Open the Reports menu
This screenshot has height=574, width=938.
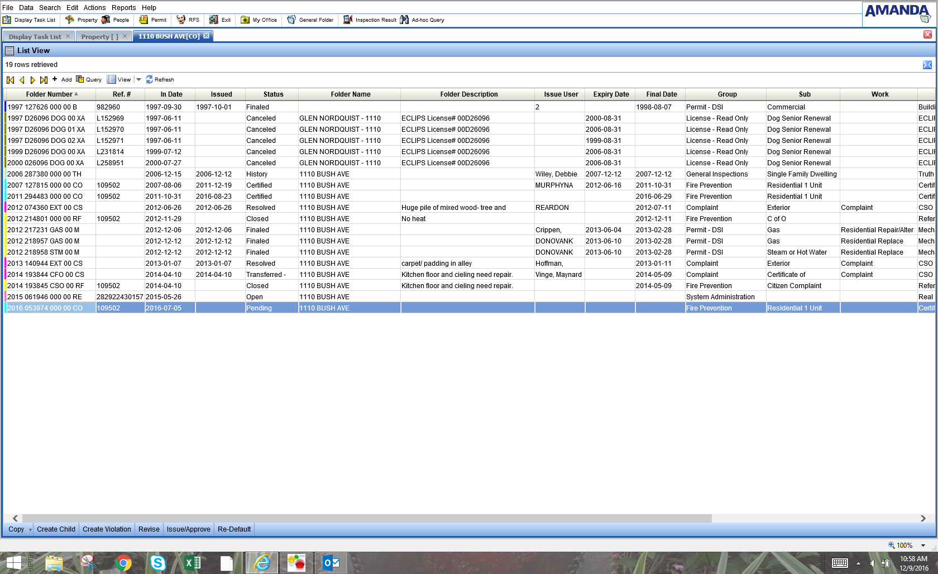123,8
